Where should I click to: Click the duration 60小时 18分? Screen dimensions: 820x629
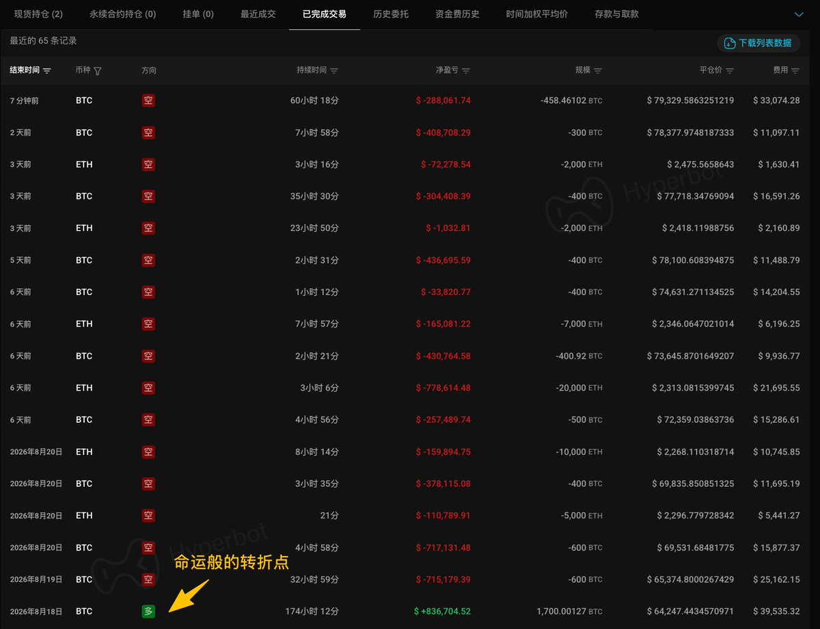(314, 100)
